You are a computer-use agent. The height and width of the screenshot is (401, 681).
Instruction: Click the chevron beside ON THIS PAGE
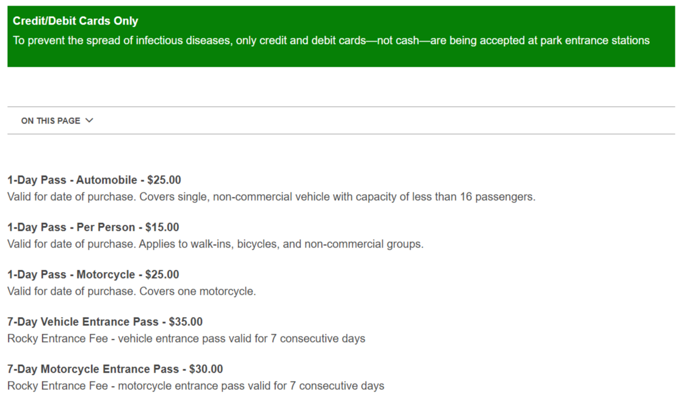tap(90, 121)
